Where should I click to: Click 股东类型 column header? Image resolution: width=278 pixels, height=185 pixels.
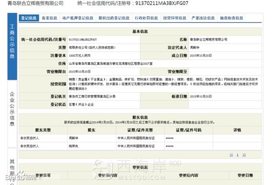43,130
